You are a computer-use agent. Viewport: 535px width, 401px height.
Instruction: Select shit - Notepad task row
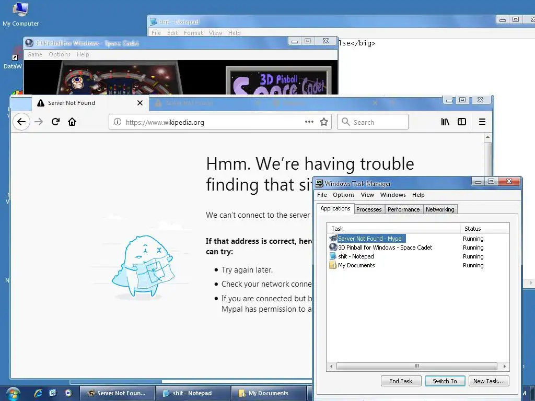[x=418, y=256]
